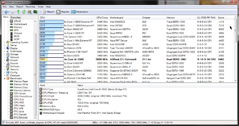Image resolution: width=239 pixels, height=126 pixels.
Task: Select the FPU VP8 benchmark
Action: point(19,108)
